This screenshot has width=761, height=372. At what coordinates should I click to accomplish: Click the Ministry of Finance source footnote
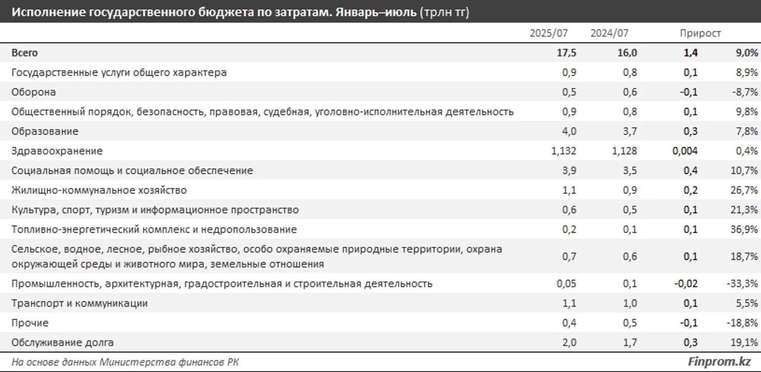(129, 362)
